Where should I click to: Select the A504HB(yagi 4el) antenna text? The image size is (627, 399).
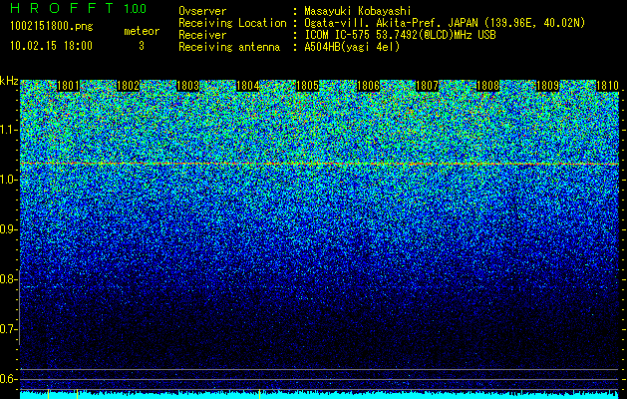coord(352,47)
